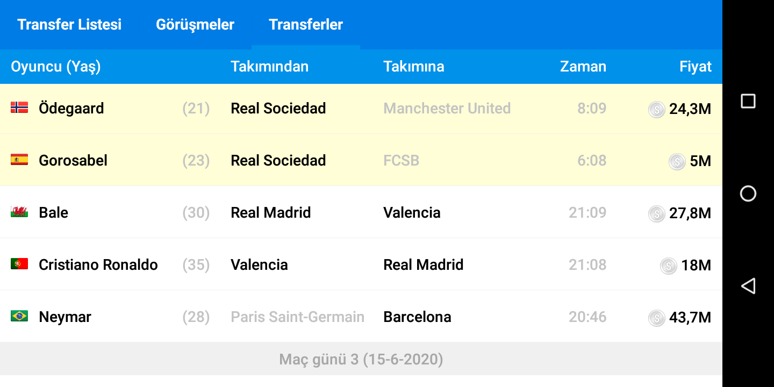Tap the Norway flag next to Ödegaard
This screenshot has height=387, width=774.
tap(19, 107)
